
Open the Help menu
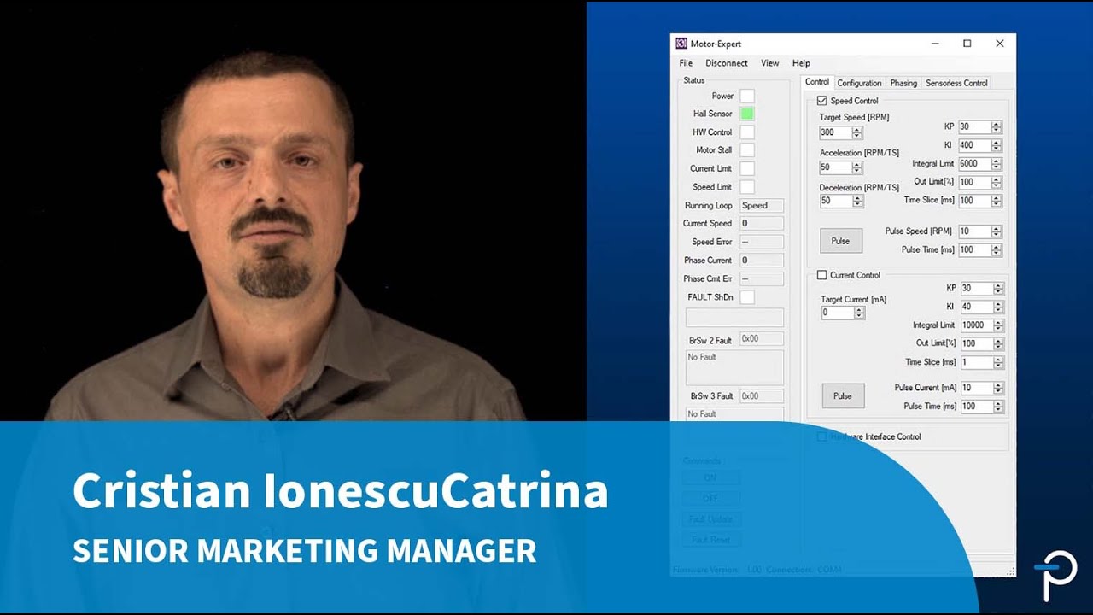(x=801, y=63)
